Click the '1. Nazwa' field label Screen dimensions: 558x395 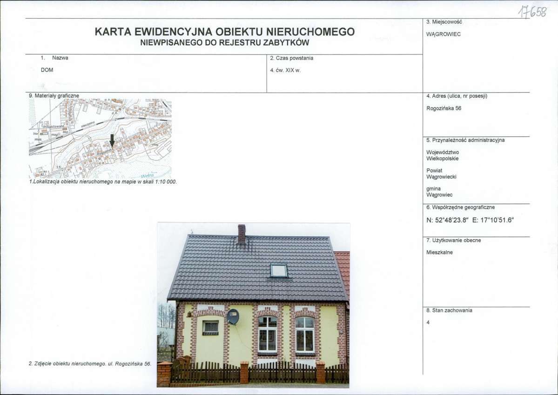coord(54,58)
